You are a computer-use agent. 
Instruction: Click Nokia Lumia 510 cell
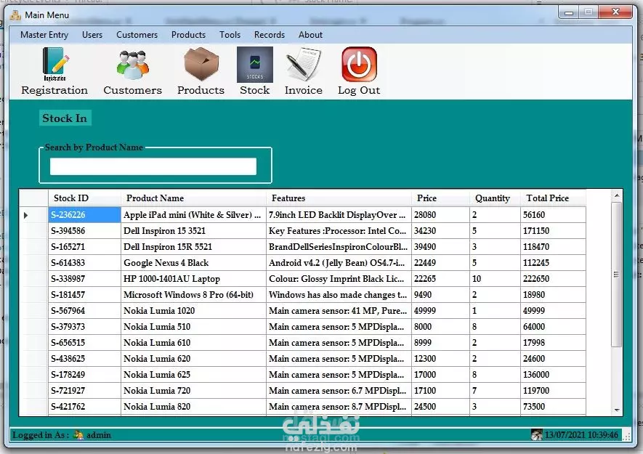(x=193, y=327)
